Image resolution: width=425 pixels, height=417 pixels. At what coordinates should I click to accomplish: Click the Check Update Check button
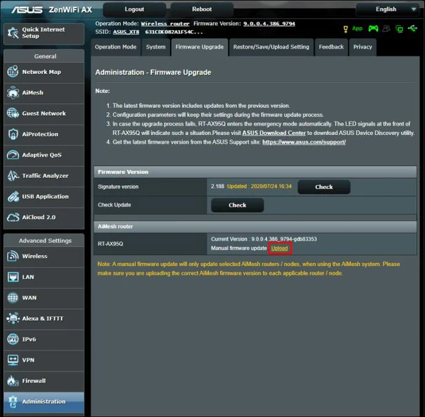coord(237,205)
